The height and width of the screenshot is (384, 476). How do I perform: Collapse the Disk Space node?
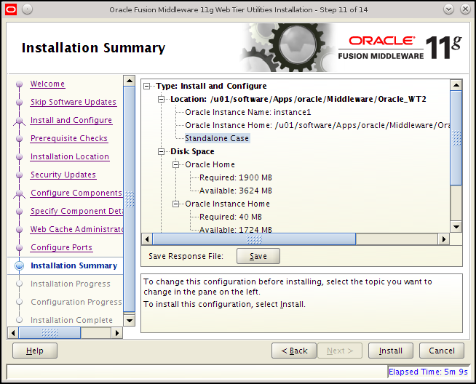[161, 152]
